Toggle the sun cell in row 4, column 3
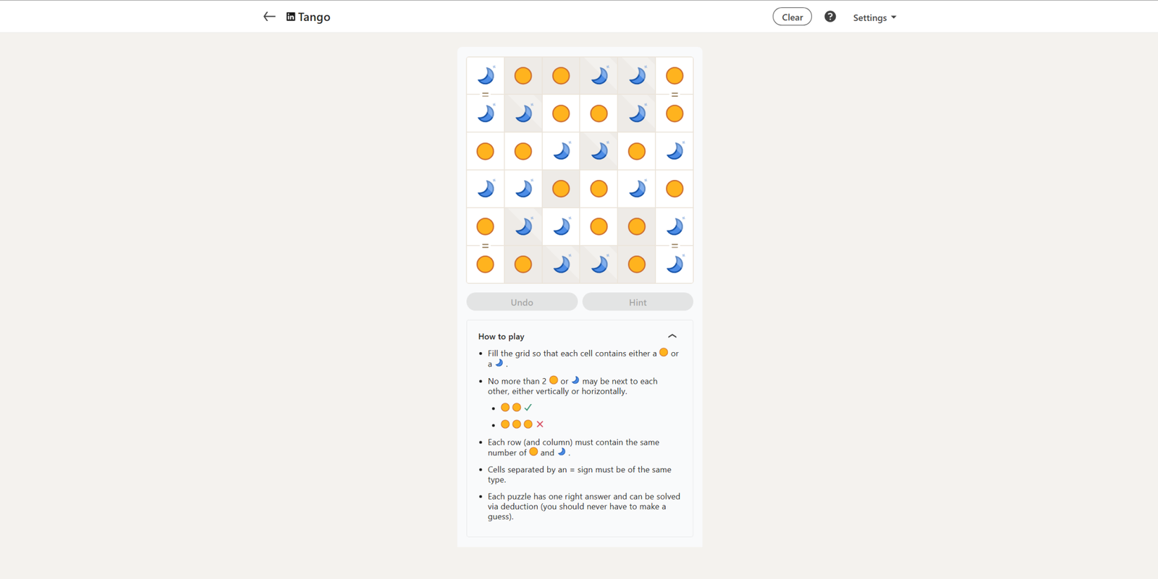 (x=561, y=189)
